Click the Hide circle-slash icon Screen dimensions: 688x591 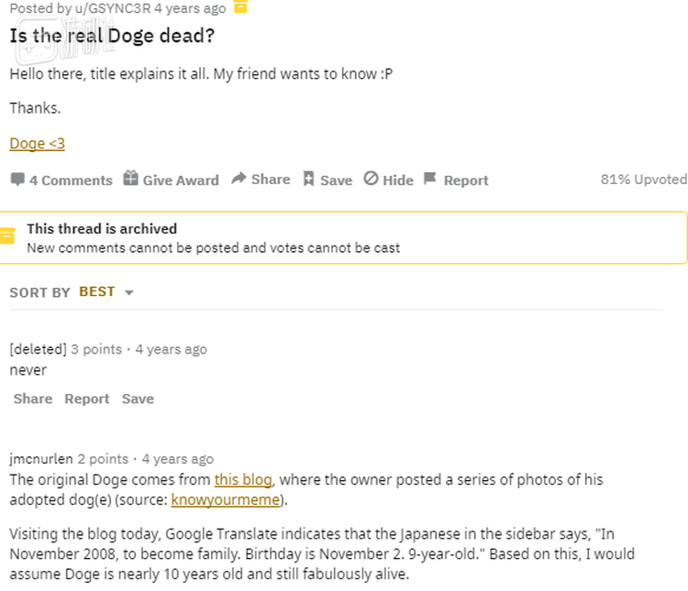point(371,179)
